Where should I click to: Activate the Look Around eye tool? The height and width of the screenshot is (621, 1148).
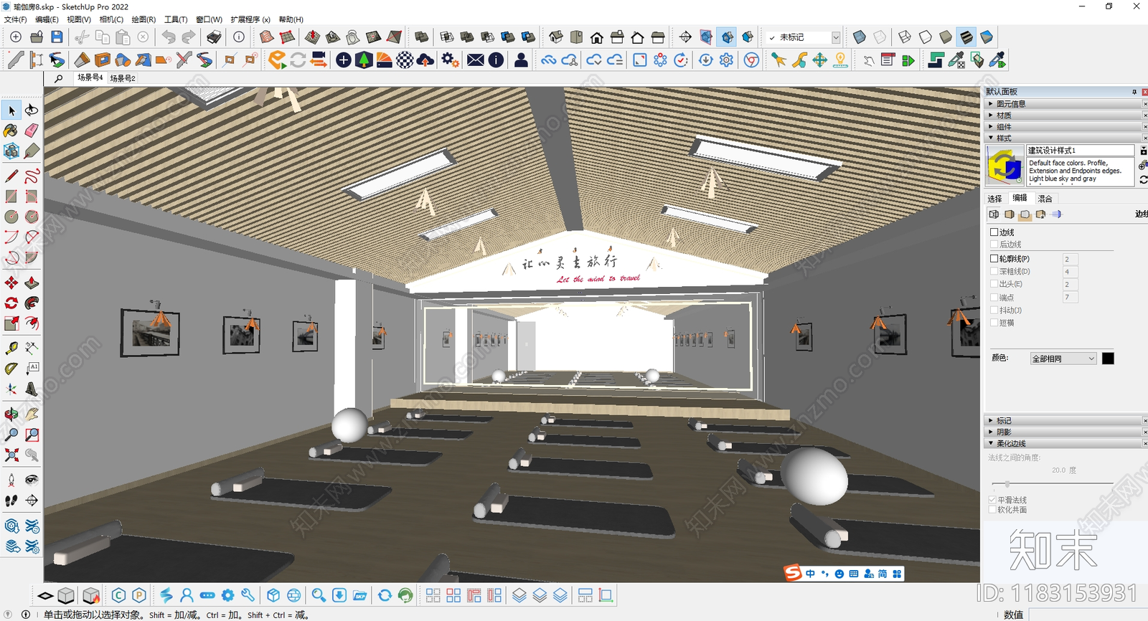click(32, 480)
